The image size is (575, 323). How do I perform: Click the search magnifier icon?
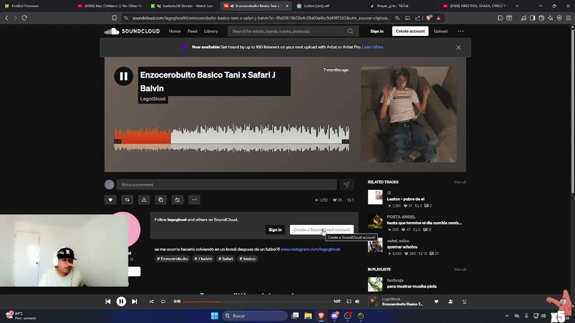pyautogui.click(x=350, y=31)
